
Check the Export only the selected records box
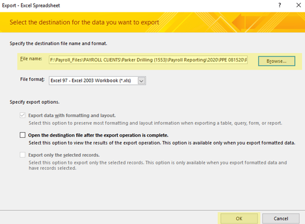pos(23,155)
